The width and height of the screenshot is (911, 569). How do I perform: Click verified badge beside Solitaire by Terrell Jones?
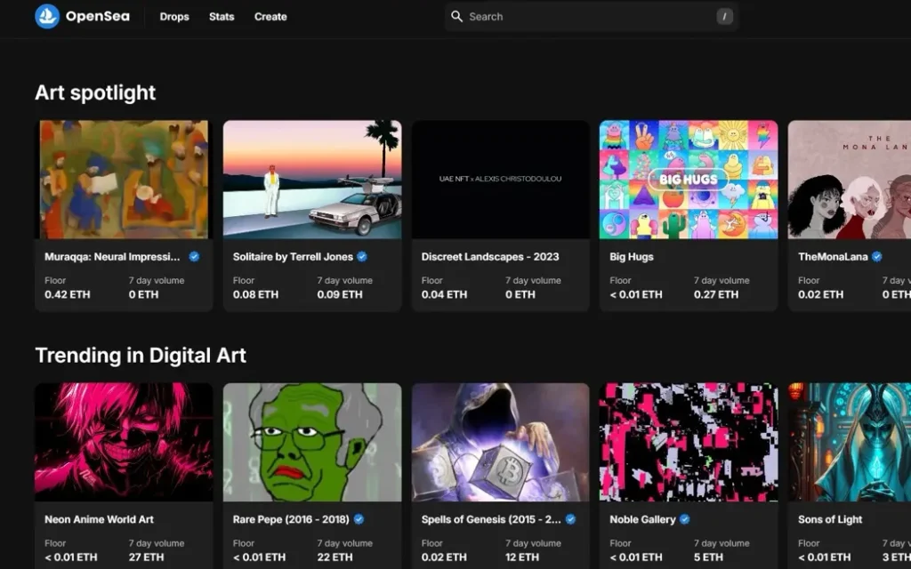point(362,257)
